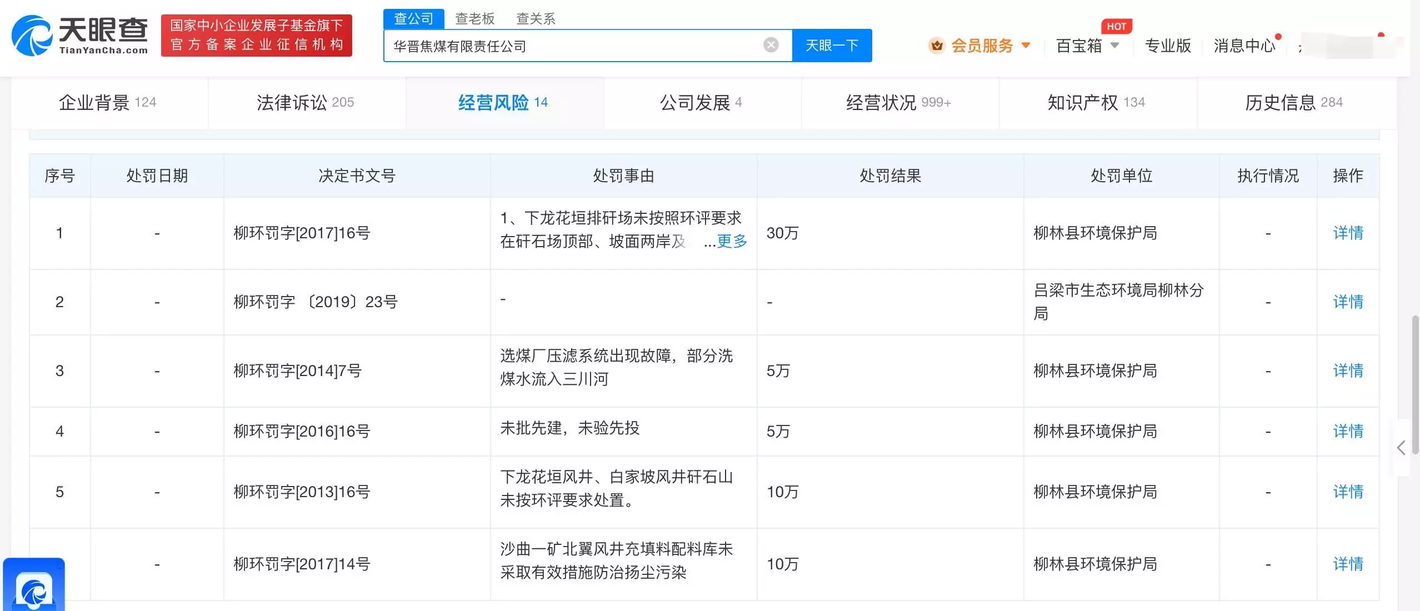This screenshot has height=611, width=1420.
Task: Clear the search box with the X icon
Action: [771, 45]
